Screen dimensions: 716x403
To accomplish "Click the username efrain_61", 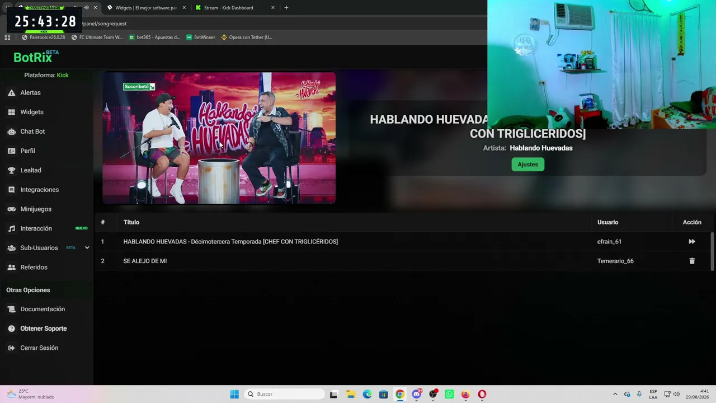I will (609, 242).
